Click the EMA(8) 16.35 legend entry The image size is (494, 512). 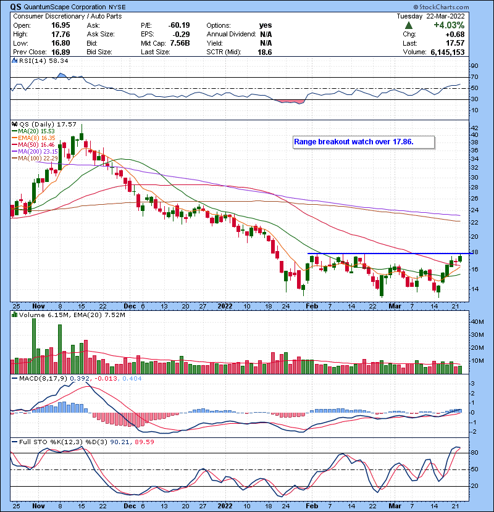click(x=33, y=138)
